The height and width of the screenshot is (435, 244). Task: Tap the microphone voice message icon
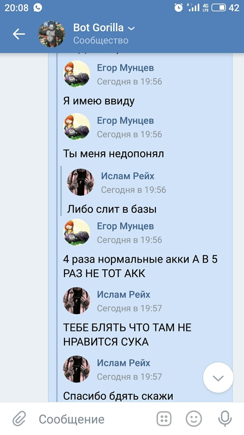tap(225, 418)
